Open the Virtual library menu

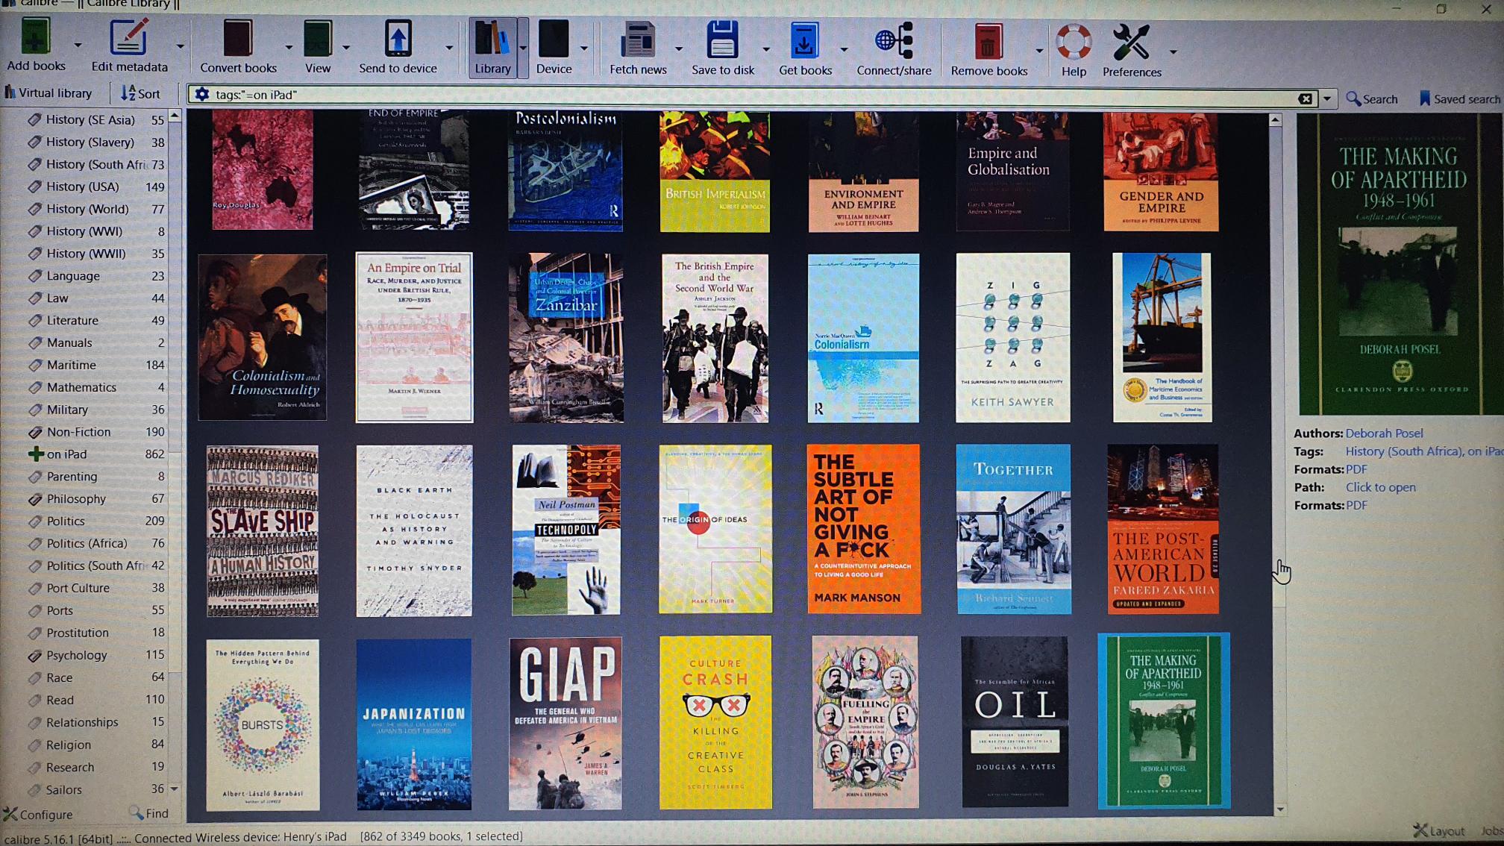pyautogui.click(x=48, y=93)
